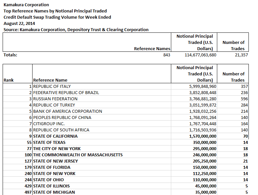
Task: Click rank number 55
Action: (29, 143)
